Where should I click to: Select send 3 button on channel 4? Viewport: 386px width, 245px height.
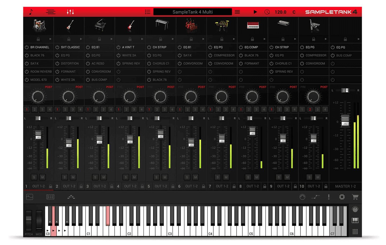click(134, 109)
